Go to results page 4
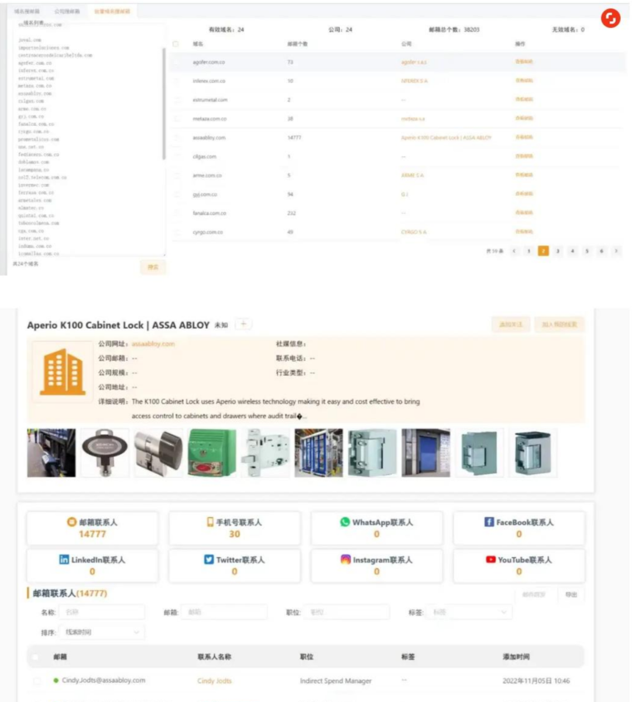 coord(572,251)
